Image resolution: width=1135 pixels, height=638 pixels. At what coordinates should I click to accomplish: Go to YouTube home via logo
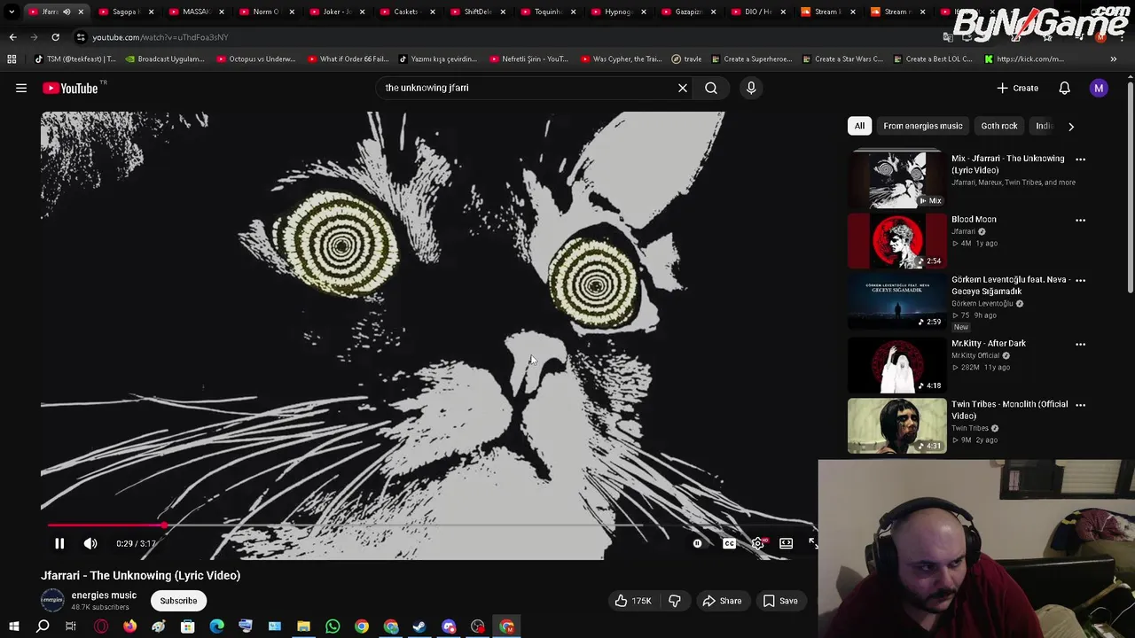click(x=69, y=88)
